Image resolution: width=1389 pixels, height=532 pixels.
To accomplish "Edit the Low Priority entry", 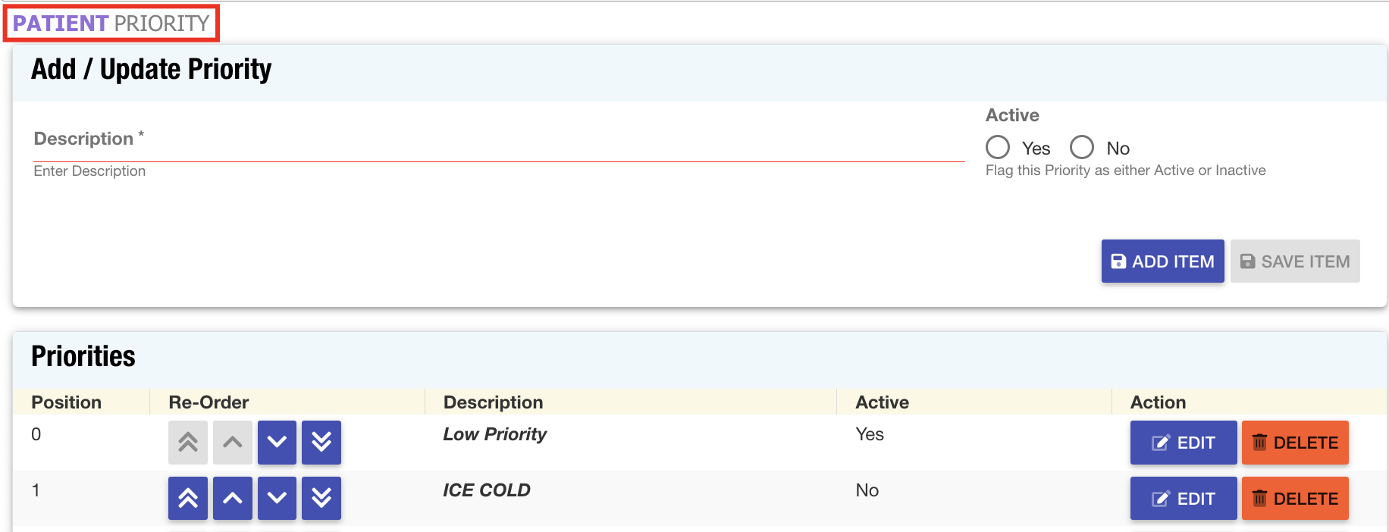I will (x=1183, y=443).
